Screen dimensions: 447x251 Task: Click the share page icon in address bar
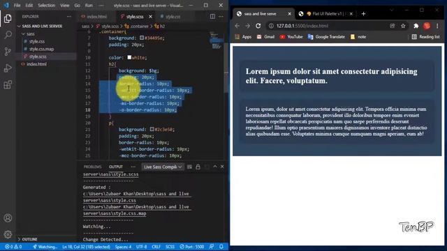[x=393, y=26]
